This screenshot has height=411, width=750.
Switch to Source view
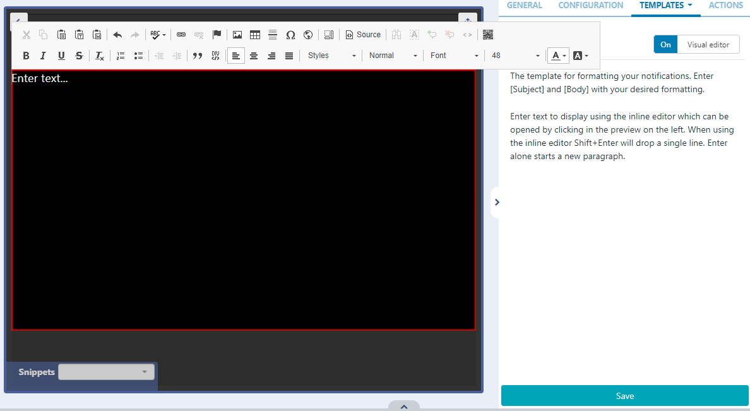pos(363,35)
